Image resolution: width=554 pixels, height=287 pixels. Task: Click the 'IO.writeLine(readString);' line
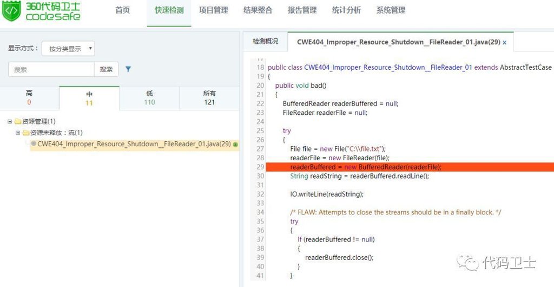point(327,194)
